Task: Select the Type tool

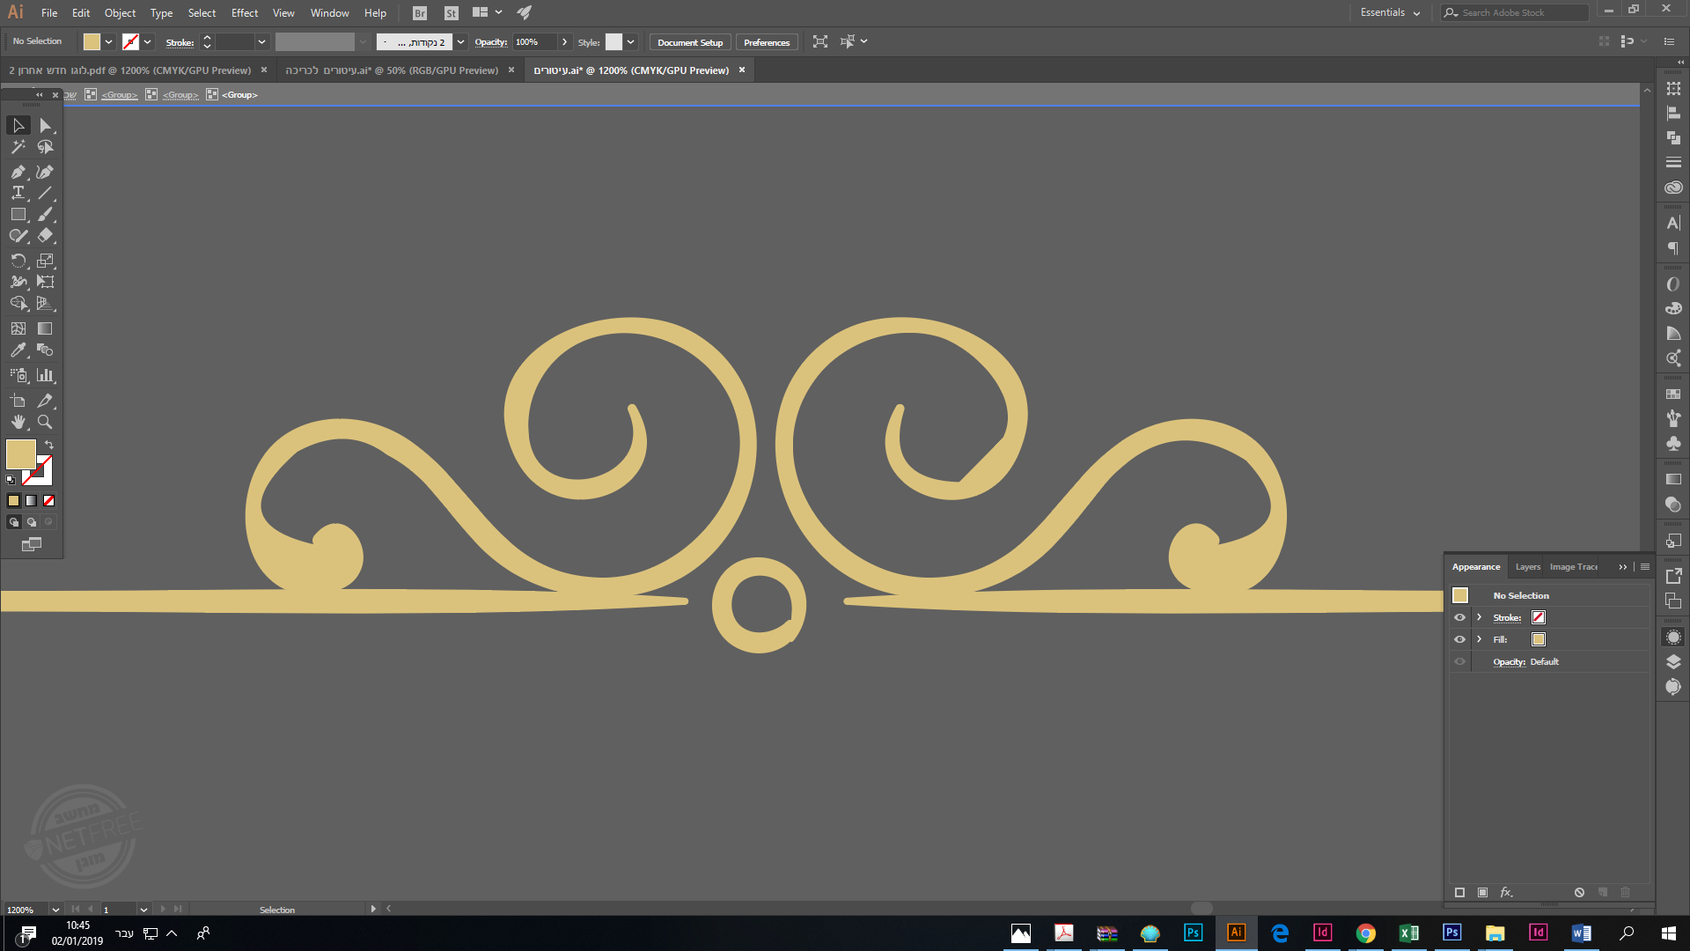Action: tap(18, 193)
